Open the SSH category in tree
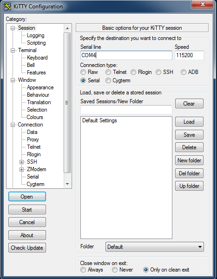The height and width of the screenshot is (279, 217). click(x=32, y=162)
